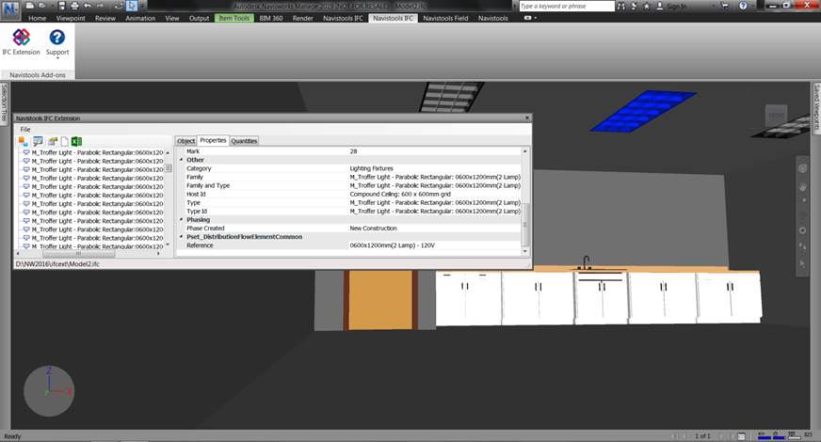Open the Navistools Field ribbon tab

pyautogui.click(x=445, y=18)
